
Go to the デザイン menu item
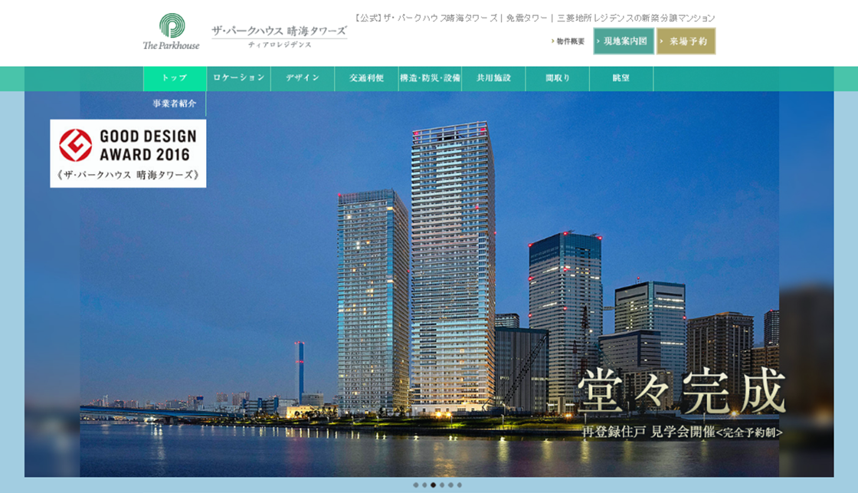[x=303, y=78]
